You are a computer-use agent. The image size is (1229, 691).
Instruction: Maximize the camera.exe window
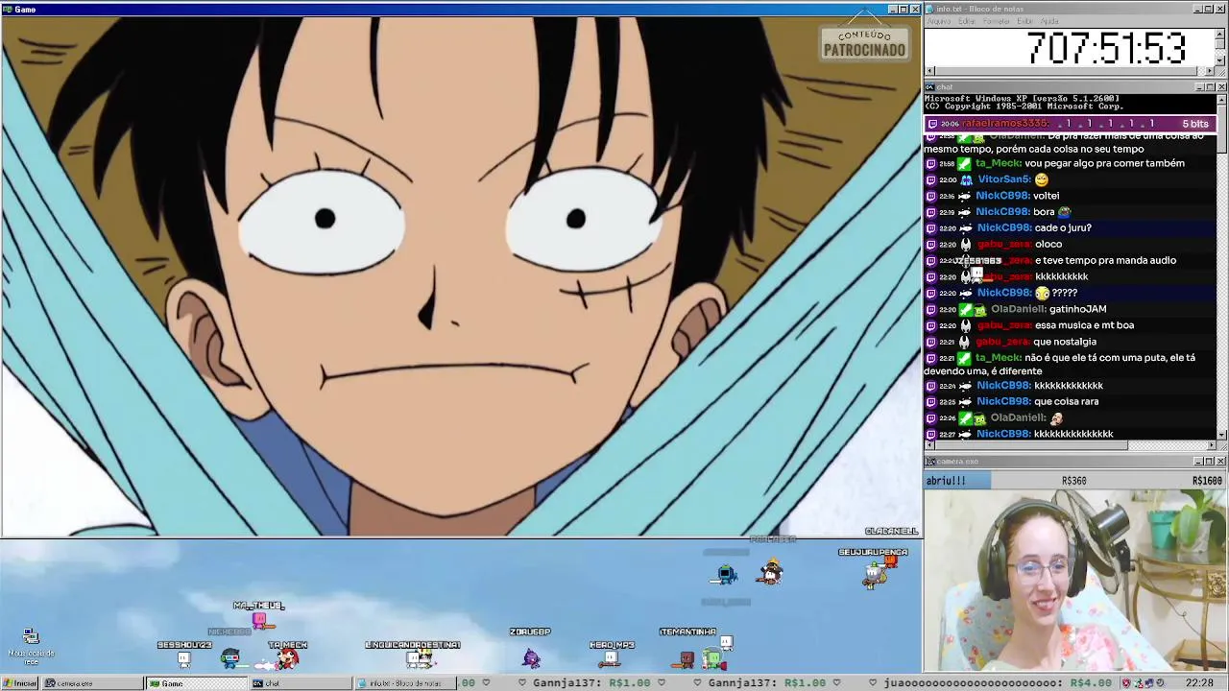[1210, 462]
